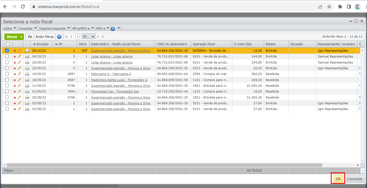
Task: Open the Imprimir/exportar dropdown menu
Action: tap(54, 28)
